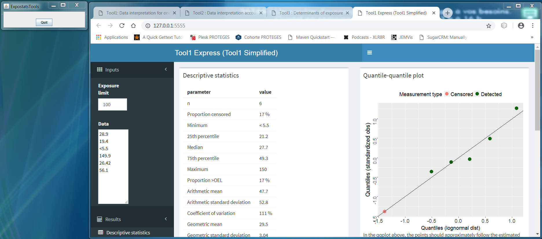Bookmark this page with the star icon
Viewport: 542px width, 239px height.
(x=489, y=26)
